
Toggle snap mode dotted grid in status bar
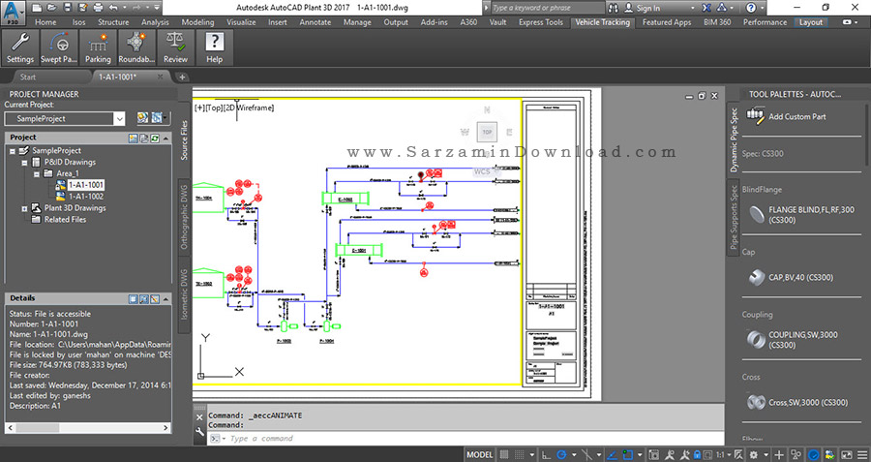click(x=521, y=454)
